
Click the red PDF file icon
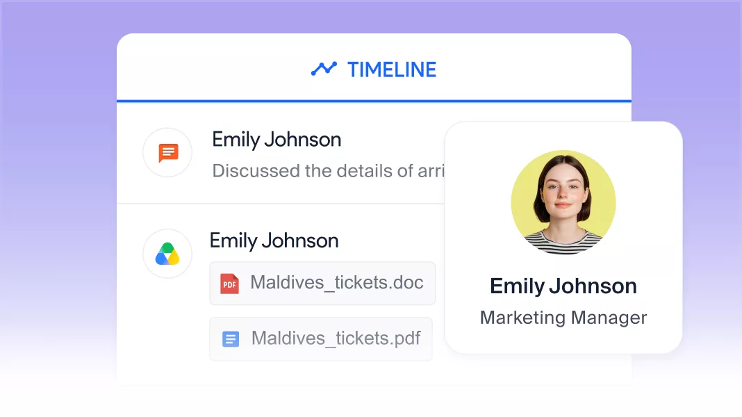(229, 284)
